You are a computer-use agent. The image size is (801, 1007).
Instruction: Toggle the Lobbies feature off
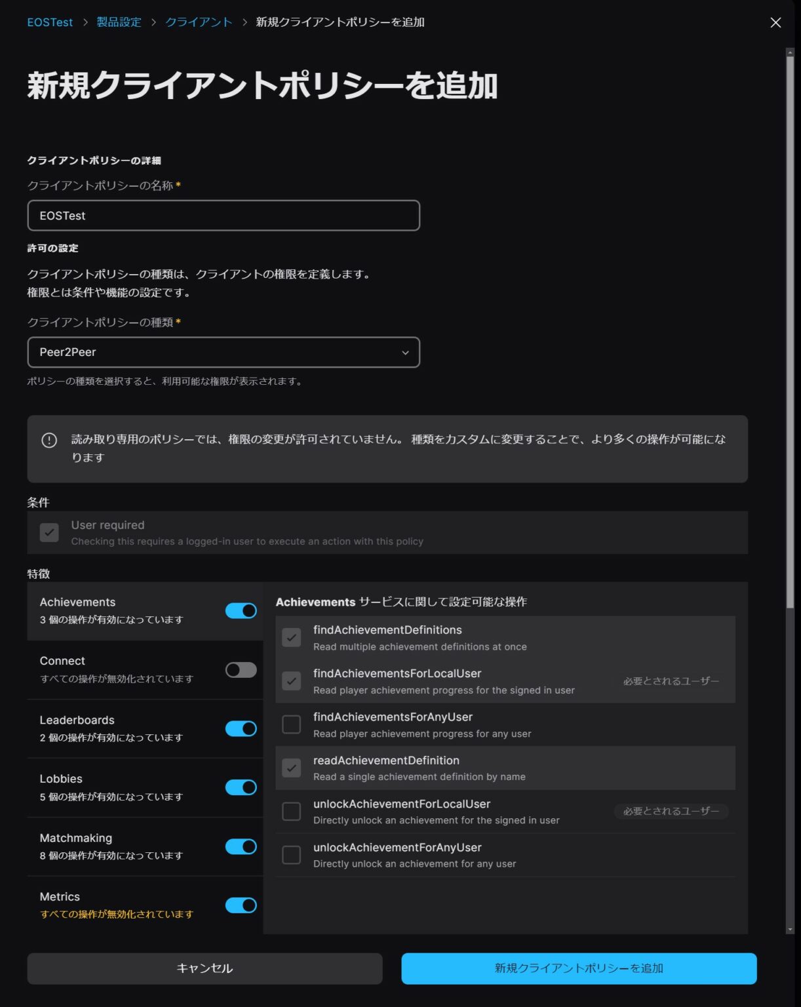241,787
